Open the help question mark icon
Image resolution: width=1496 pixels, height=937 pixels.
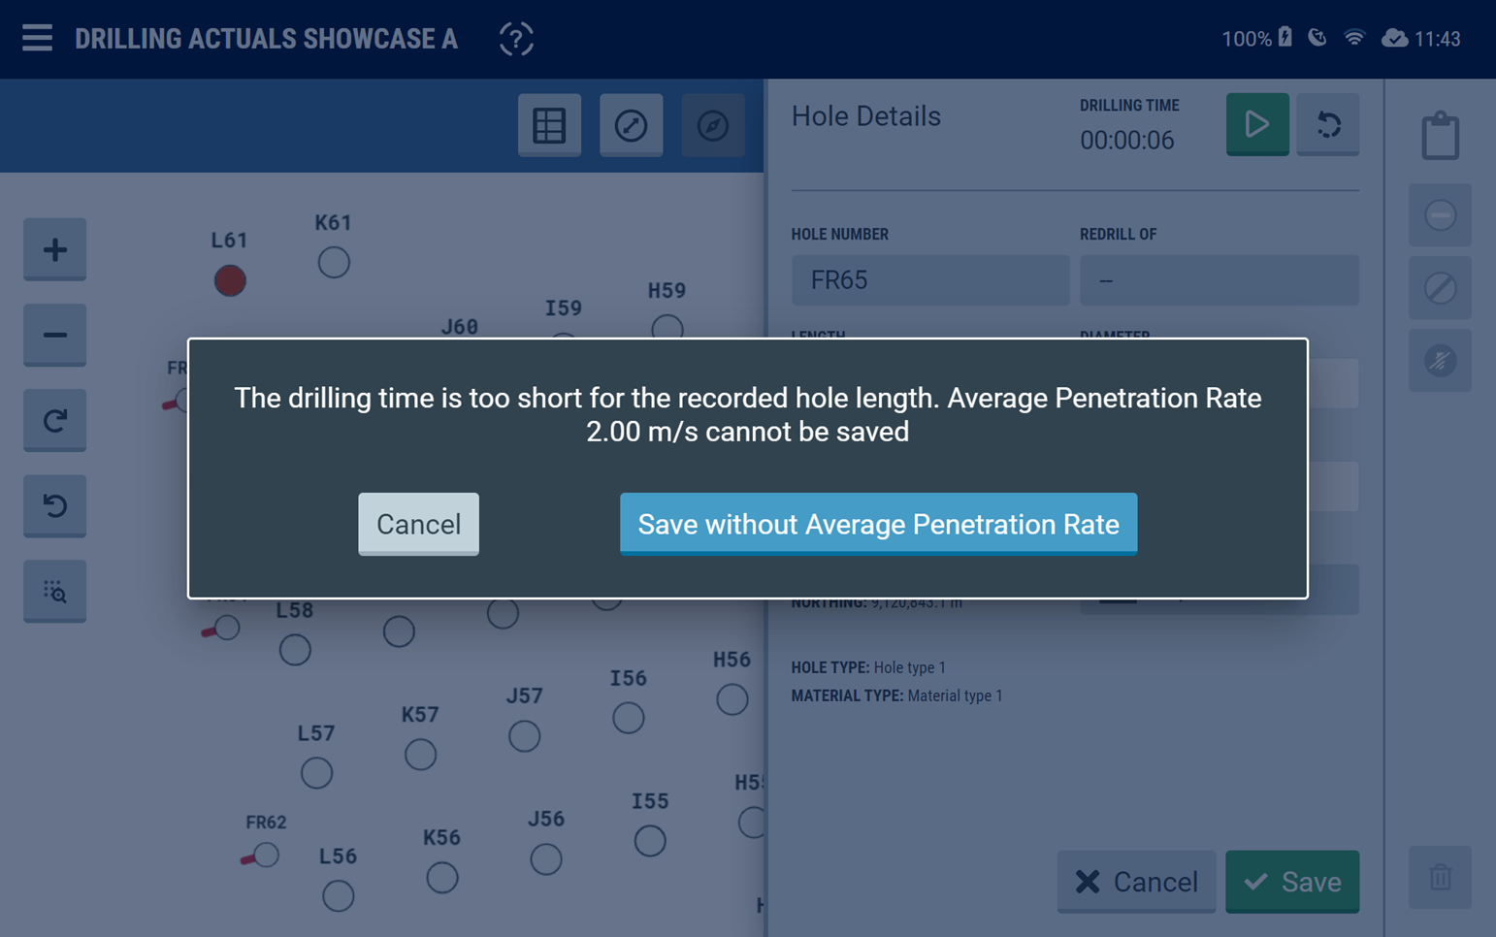516,39
